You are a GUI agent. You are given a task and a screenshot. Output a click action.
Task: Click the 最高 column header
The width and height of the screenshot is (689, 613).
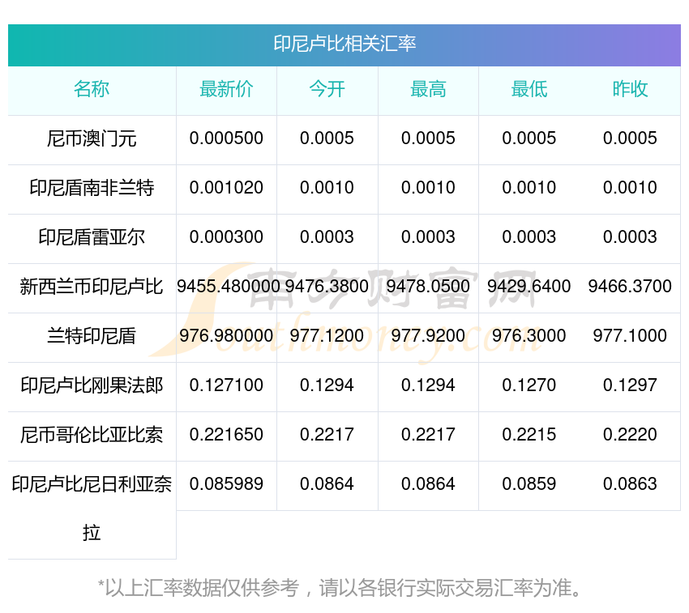(x=428, y=90)
